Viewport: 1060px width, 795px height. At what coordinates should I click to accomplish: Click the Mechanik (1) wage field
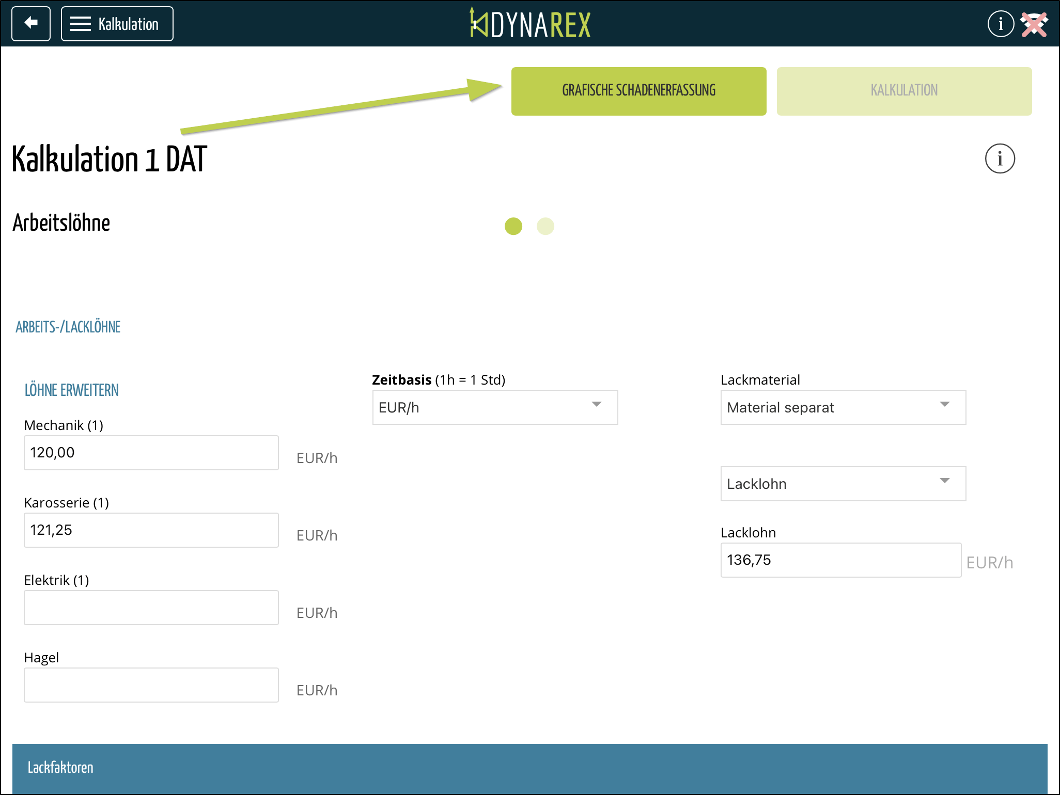[151, 453]
